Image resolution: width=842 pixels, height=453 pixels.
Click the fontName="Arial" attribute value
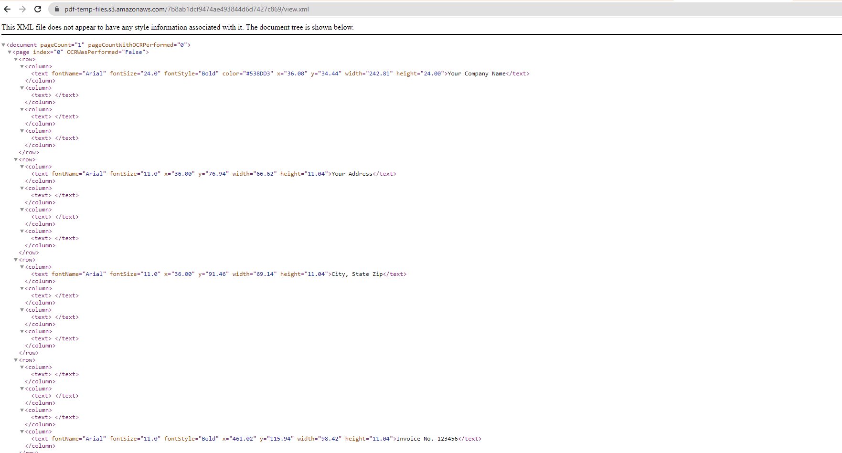coord(94,74)
